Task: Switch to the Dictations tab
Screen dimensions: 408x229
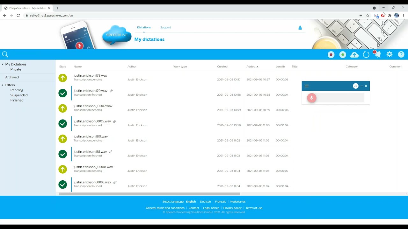Action: [x=144, y=27]
